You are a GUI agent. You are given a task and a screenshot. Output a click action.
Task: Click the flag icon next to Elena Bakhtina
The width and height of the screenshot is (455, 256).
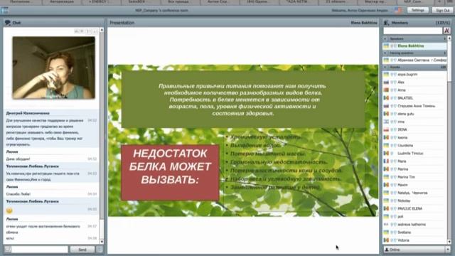pos(386,46)
